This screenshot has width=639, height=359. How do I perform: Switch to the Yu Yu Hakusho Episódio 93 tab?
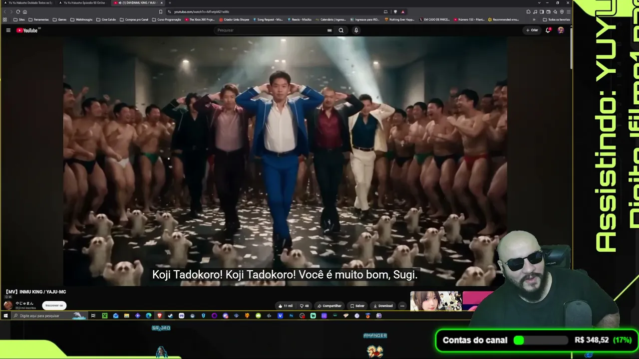pyautogui.click(x=83, y=3)
